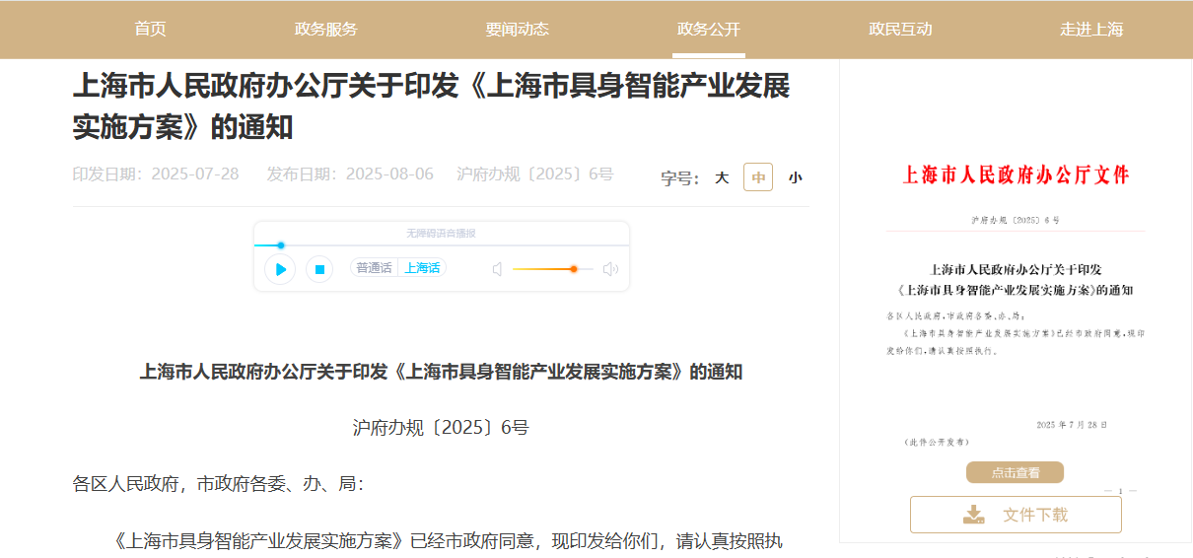Stop the audio playback
1193x558 pixels.
[x=318, y=268]
